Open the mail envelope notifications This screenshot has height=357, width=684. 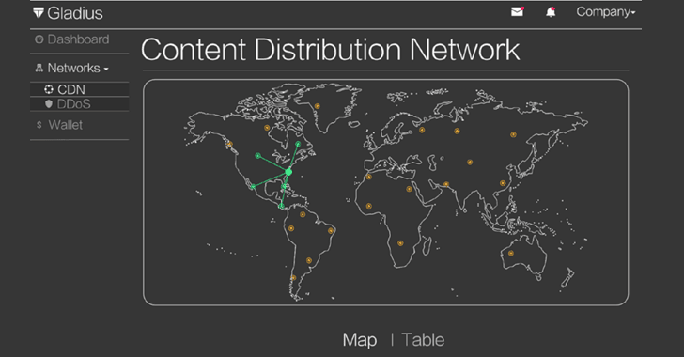click(x=518, y=12)
